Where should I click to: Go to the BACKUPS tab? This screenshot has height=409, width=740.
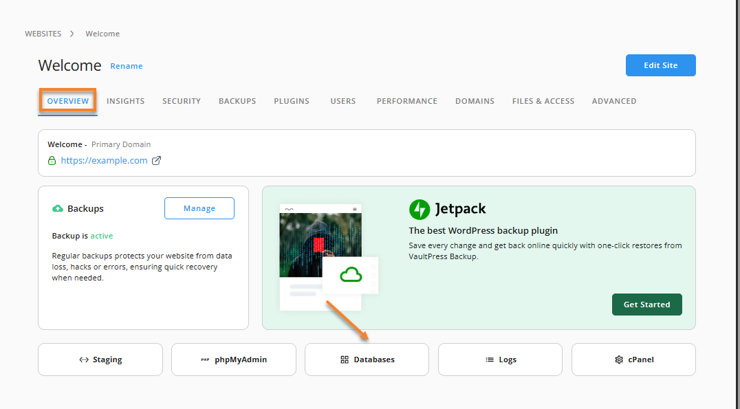[x=237, y=101]
